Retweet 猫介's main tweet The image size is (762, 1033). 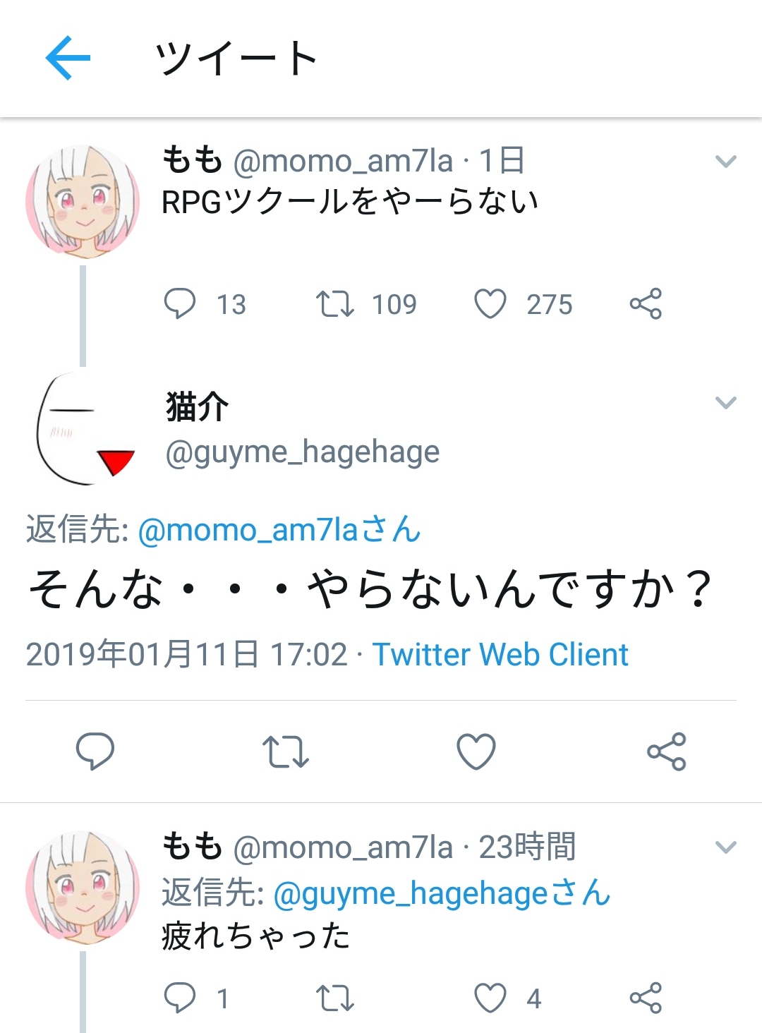coord(286,751)
